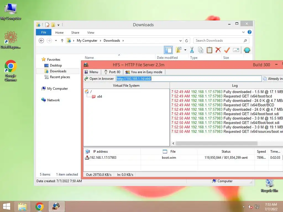Click My Computer in address breadcrumb
Screen dimensions: 283x212
point(87,41)
